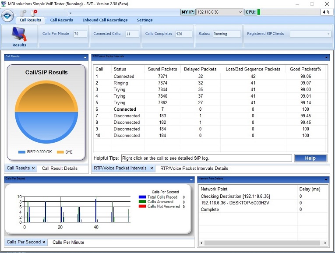This screenshot has height=253, width=335.
Task: Click the Good Packets% column header
Action: (306, 69)
